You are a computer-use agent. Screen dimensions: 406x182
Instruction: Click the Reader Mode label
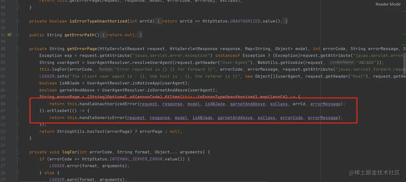tap(388, 4)
